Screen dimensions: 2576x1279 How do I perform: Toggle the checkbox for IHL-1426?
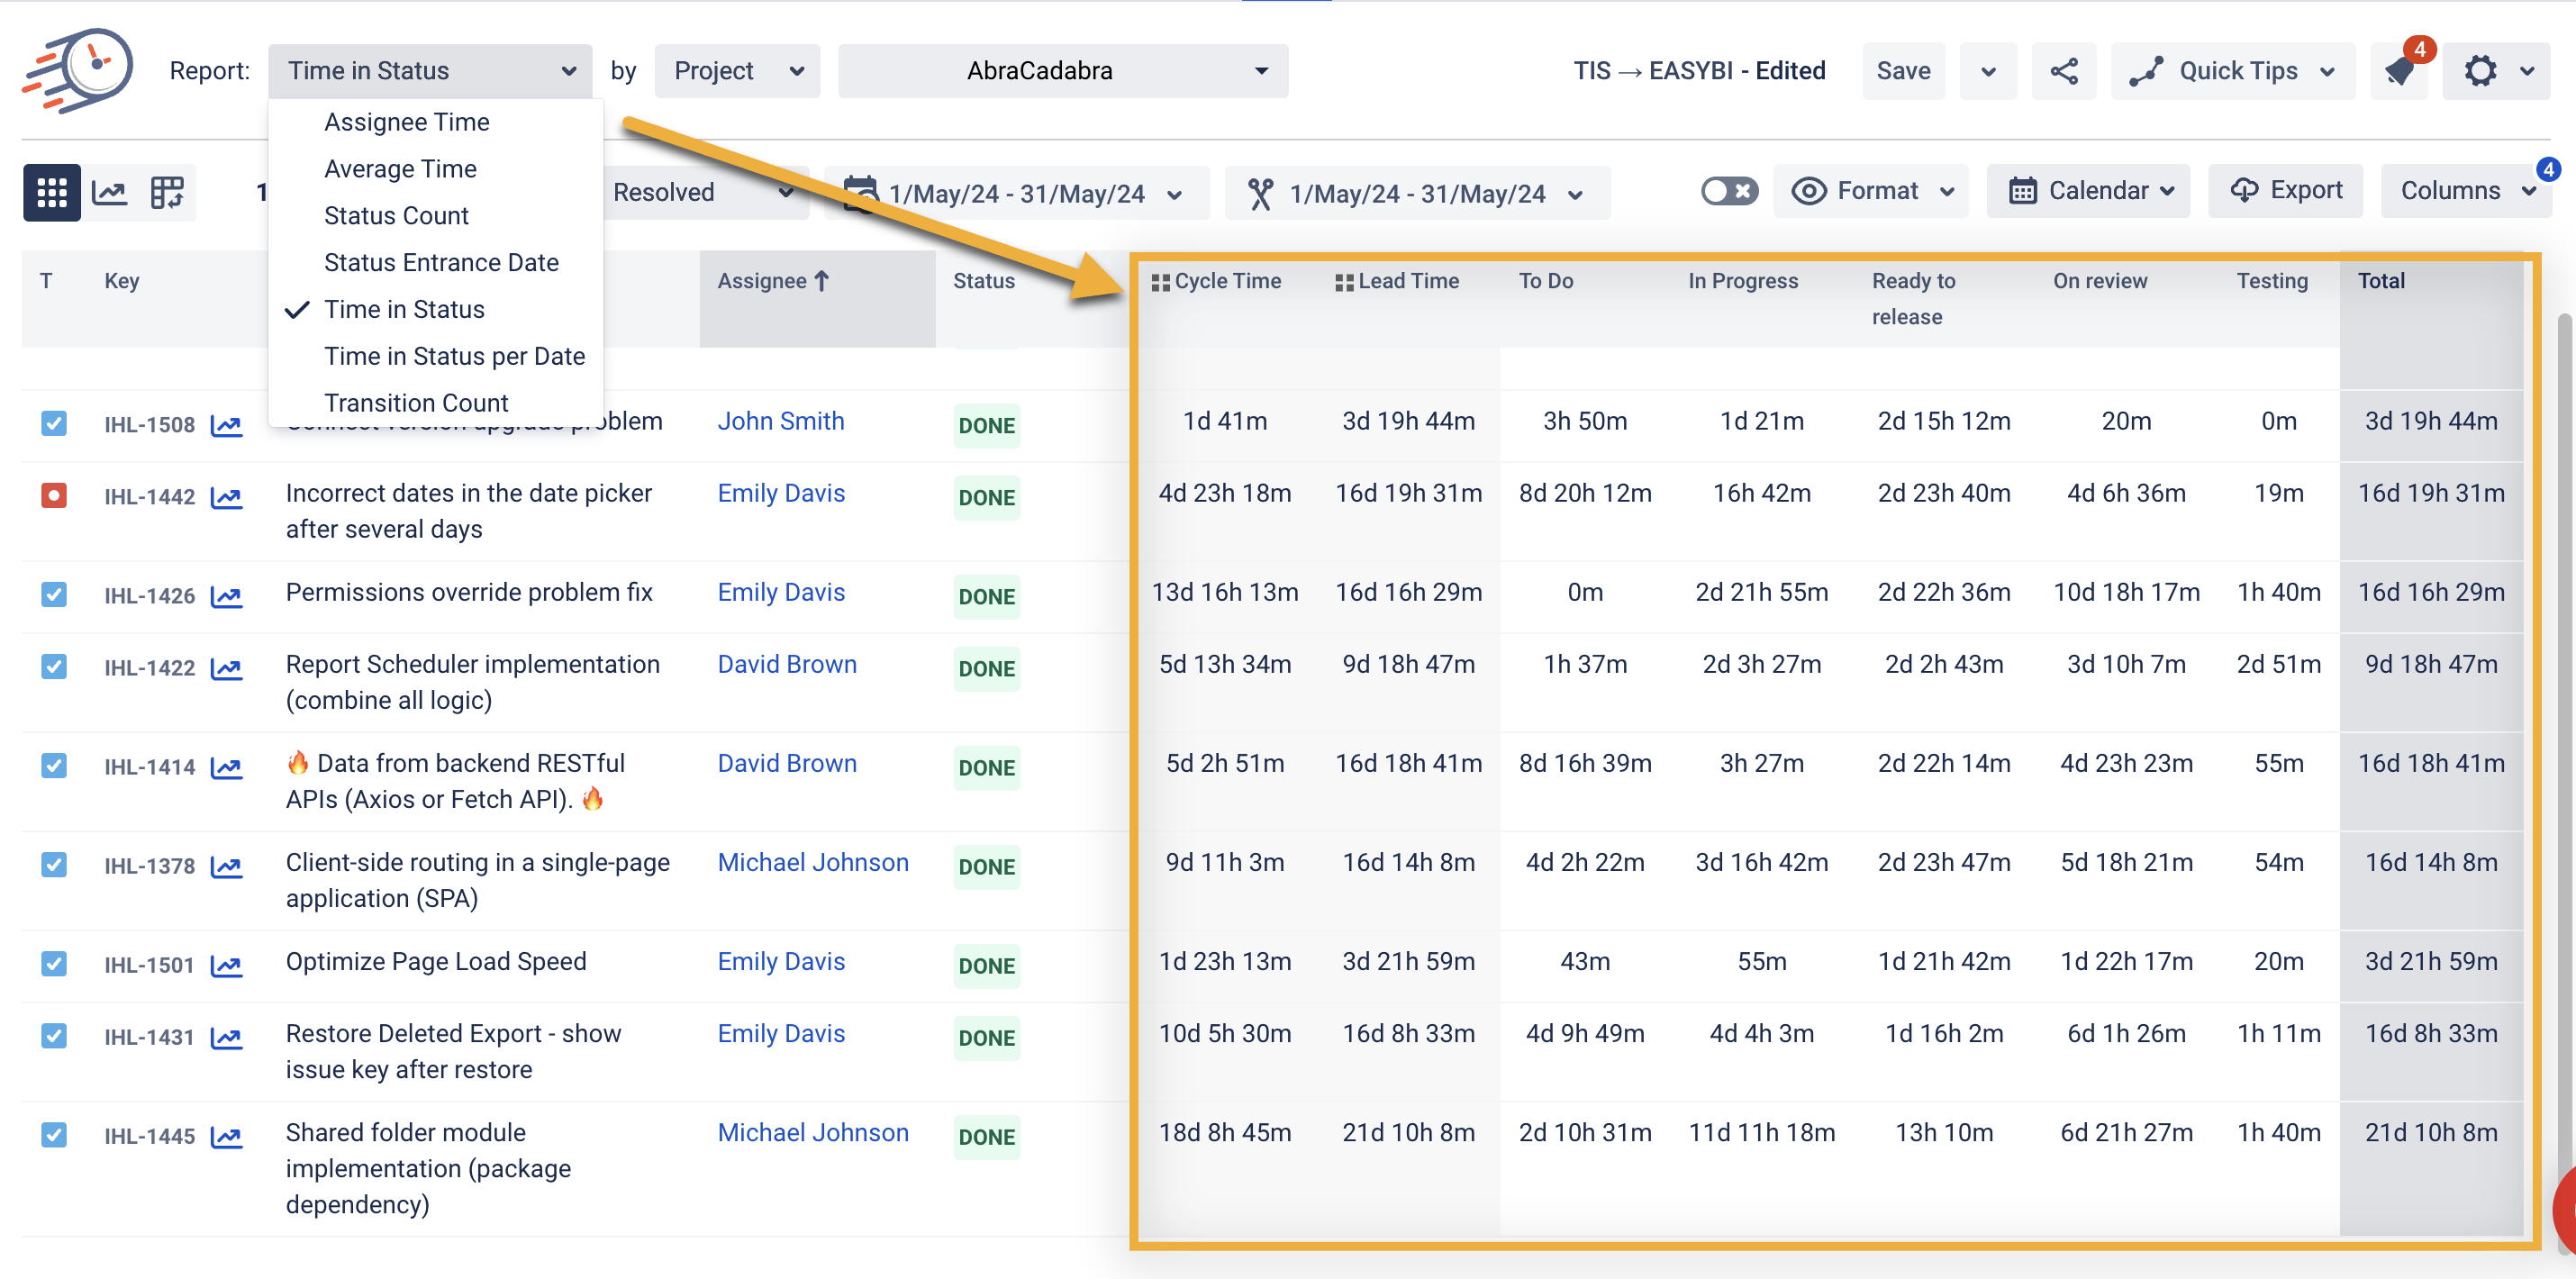pos(54,595)
